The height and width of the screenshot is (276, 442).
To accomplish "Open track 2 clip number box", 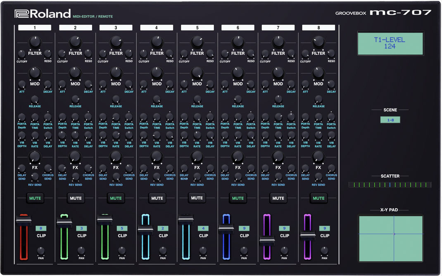I will (x=81, y=228).
